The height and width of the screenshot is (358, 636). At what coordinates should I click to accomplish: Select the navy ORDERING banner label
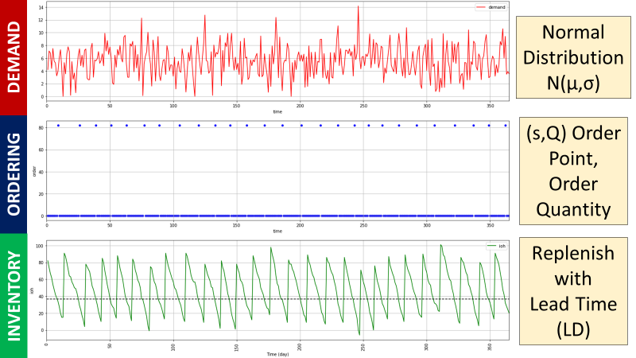point(14,174)
